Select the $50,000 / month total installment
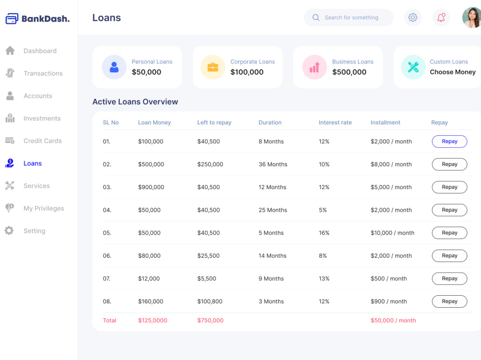 point(393,320)
